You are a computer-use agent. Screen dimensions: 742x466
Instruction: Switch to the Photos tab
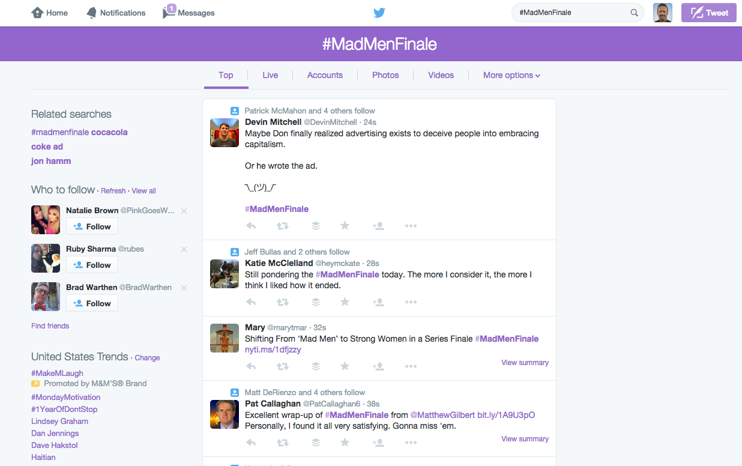(x=385, y=75)
